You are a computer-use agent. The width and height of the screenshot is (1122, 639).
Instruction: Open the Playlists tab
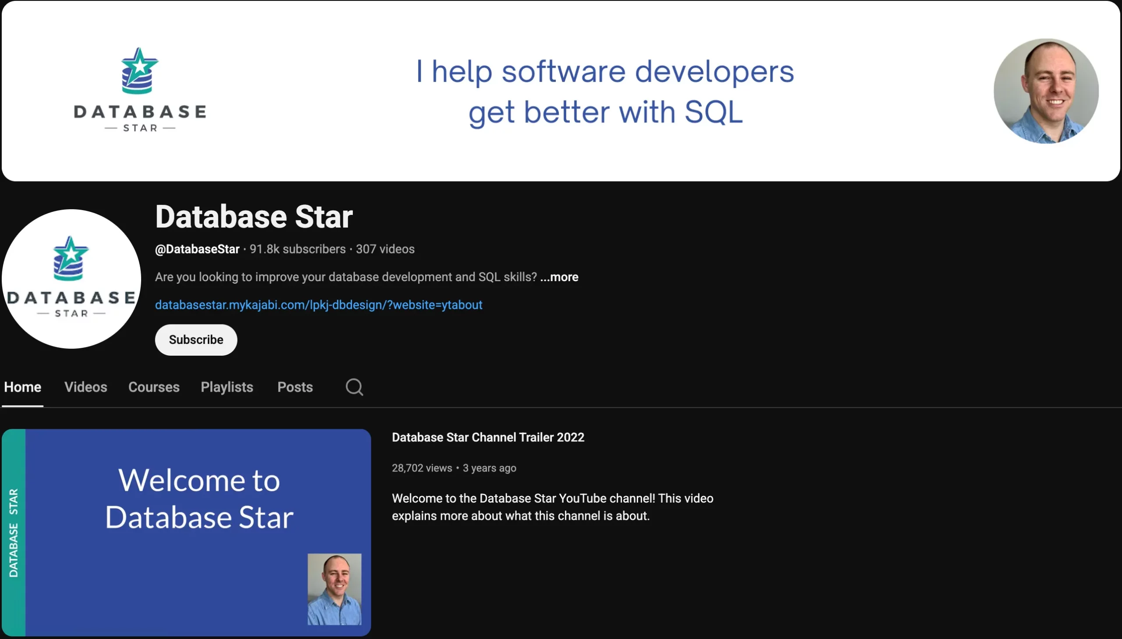point(227,387)
